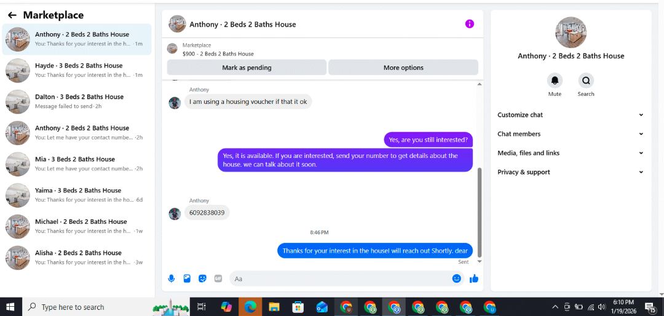The image size is (664, 316).
Task: Open Hayde 3 Beds 2 Baths conversation
Action: click(77, 70)
